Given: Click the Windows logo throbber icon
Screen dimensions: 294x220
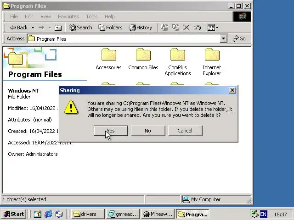Looking at the screenshot, I should click(242, 16).
